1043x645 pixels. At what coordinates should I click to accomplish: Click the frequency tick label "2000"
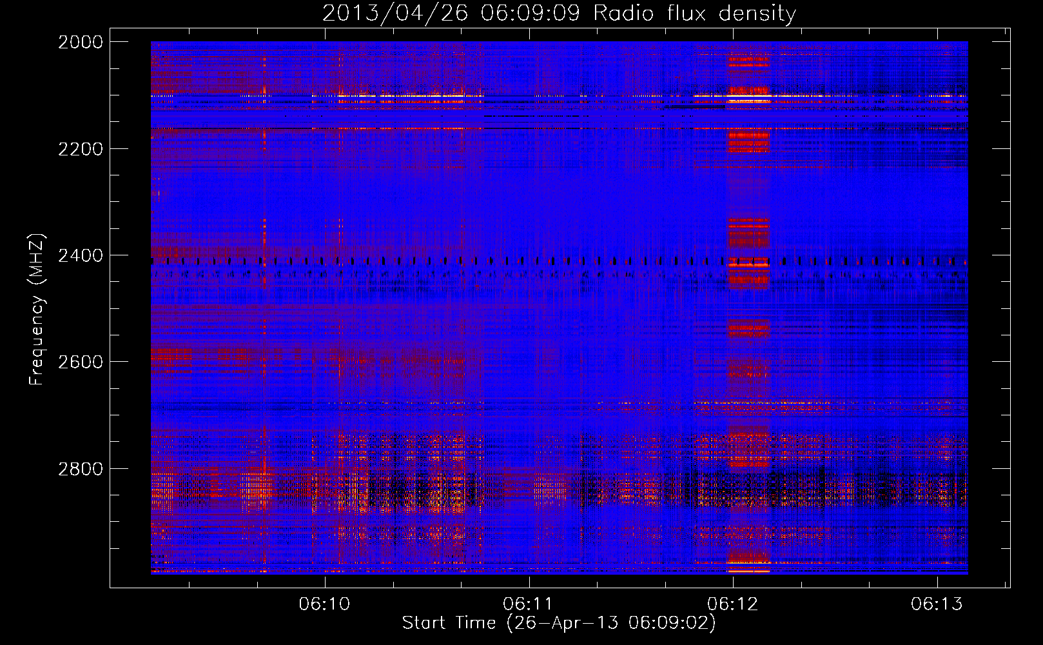click(x=81, y=42)
